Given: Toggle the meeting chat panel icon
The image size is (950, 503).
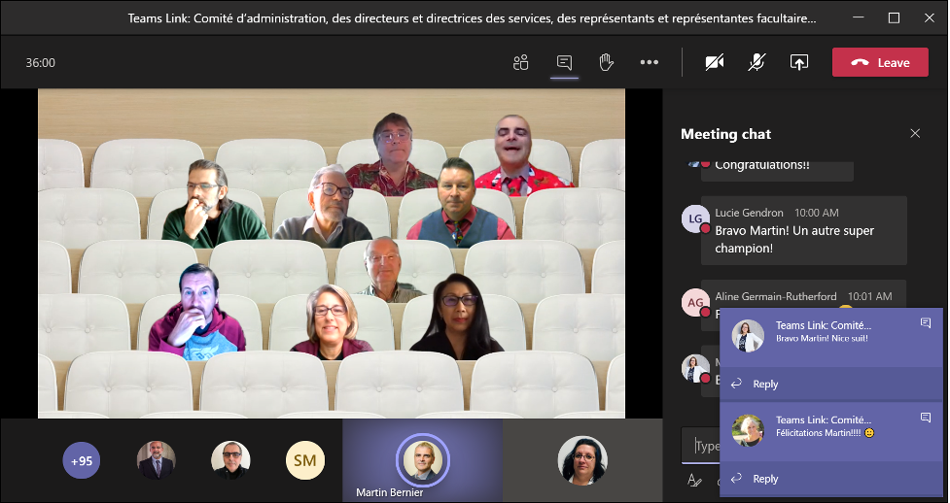Looking at the screenshot, I should [564, 62].
